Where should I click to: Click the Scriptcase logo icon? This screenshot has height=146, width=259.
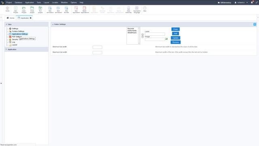point(2,2)
